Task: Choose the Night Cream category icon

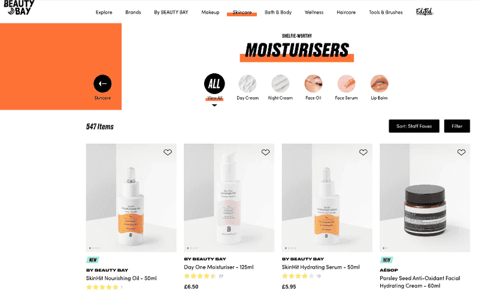Action: tap(280, 83)
